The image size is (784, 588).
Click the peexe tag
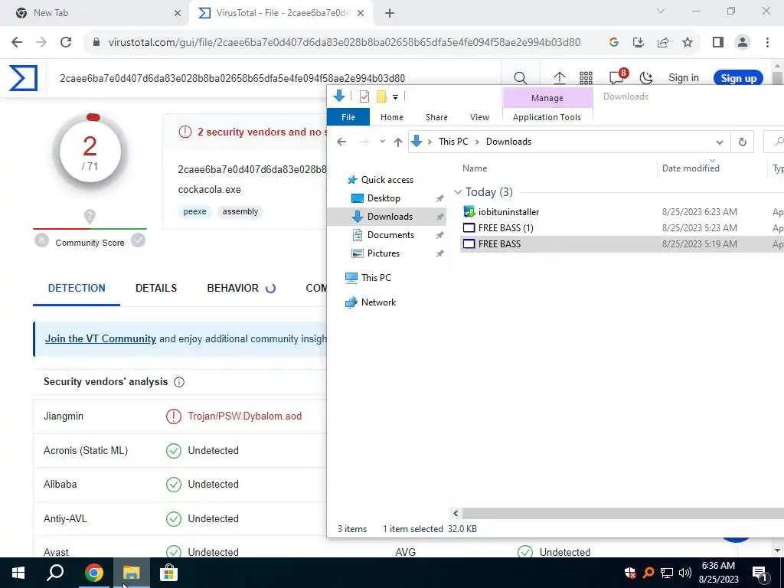pos(194,211)
